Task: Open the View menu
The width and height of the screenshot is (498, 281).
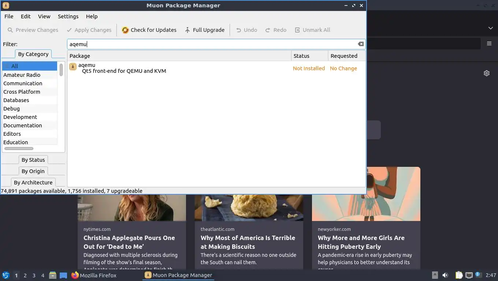Action: [44, 16]
